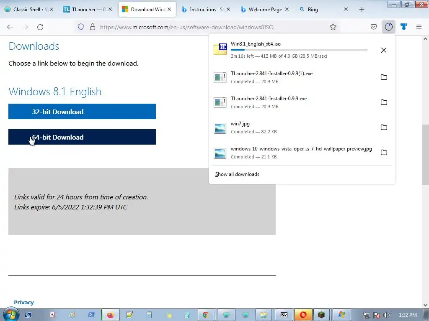Image resolution: width=429 pixels, height=321 pixels.
Task: Show site security padlock info
Action: (93, 27)
